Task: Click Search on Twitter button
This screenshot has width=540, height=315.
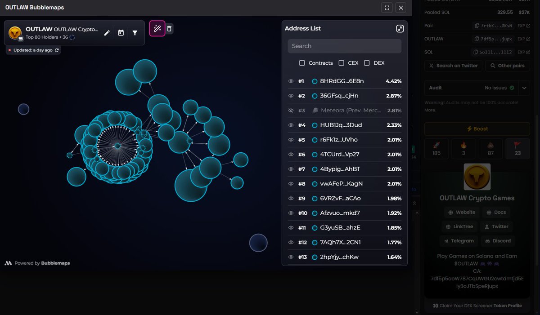Action: click(x=454, y=66)
